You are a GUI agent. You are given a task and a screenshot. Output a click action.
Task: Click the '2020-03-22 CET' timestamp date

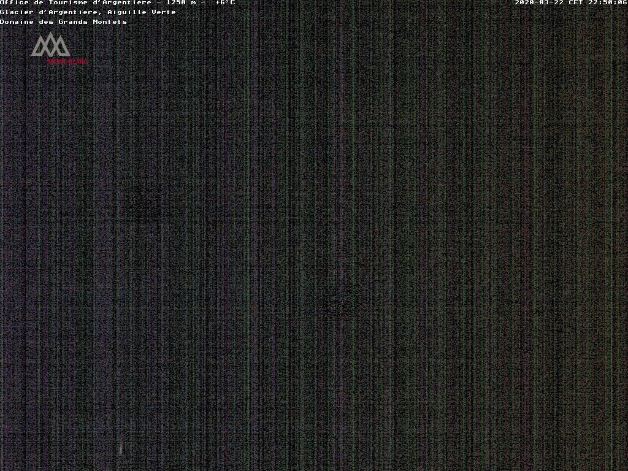(x=549, y=2)
